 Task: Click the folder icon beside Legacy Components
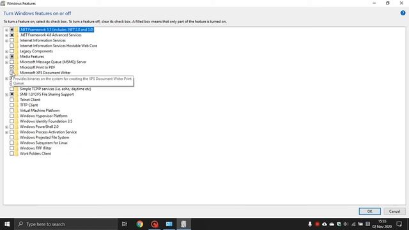click(17, 51)
